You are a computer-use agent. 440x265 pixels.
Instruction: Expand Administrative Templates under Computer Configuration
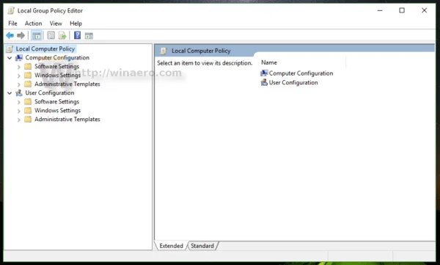coord(19,84)
